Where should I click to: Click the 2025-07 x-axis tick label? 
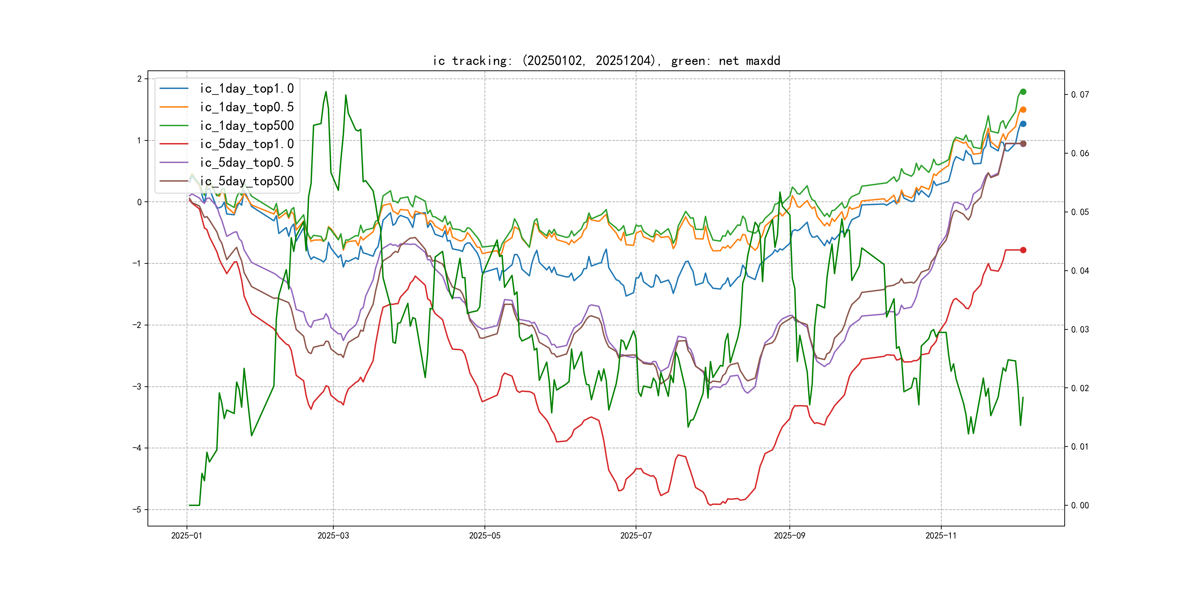(x=636, y=536)
